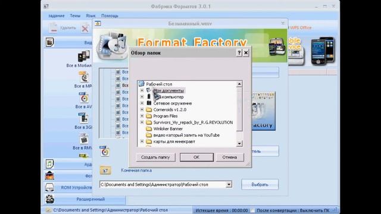Click the Рабочий стол desktop icon in the tree
The height and width of the screenshot is (214, 381).
(142, 84)
